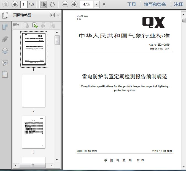
Task: Click the pane splitter grip handle
Action: 62,89
